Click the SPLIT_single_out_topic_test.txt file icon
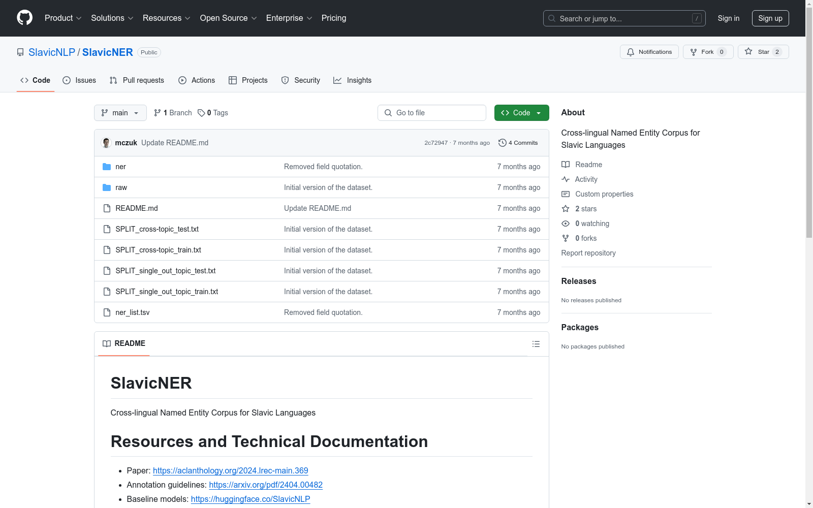Screen dimensions: 813x508 [107, 271]
